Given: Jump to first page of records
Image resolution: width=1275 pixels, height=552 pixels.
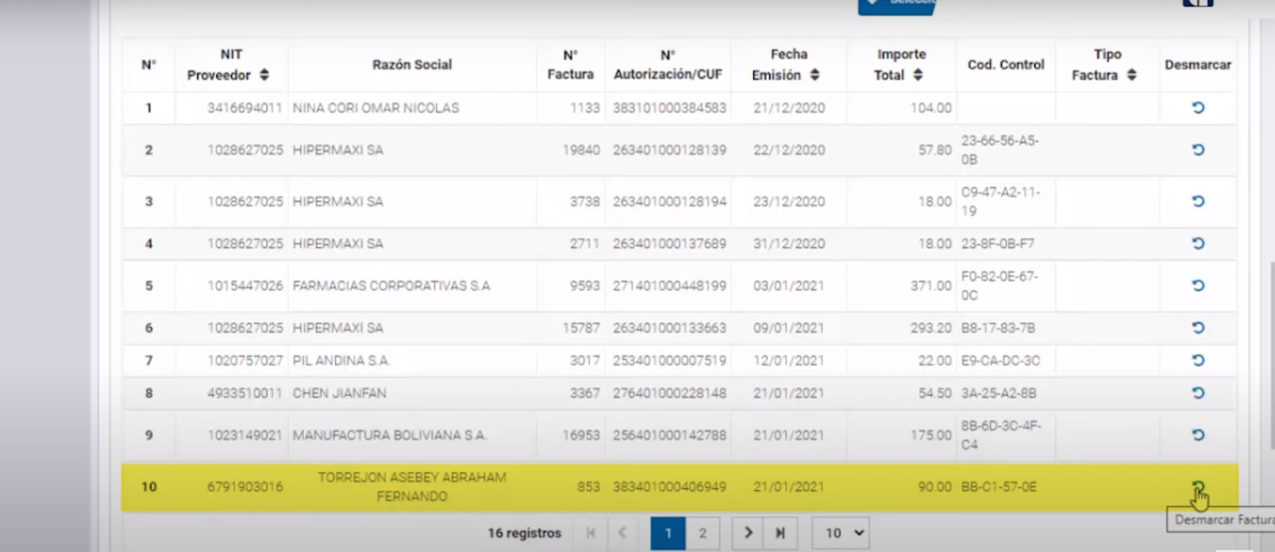Looking at the screenshot, I should [x=591, y=533].
